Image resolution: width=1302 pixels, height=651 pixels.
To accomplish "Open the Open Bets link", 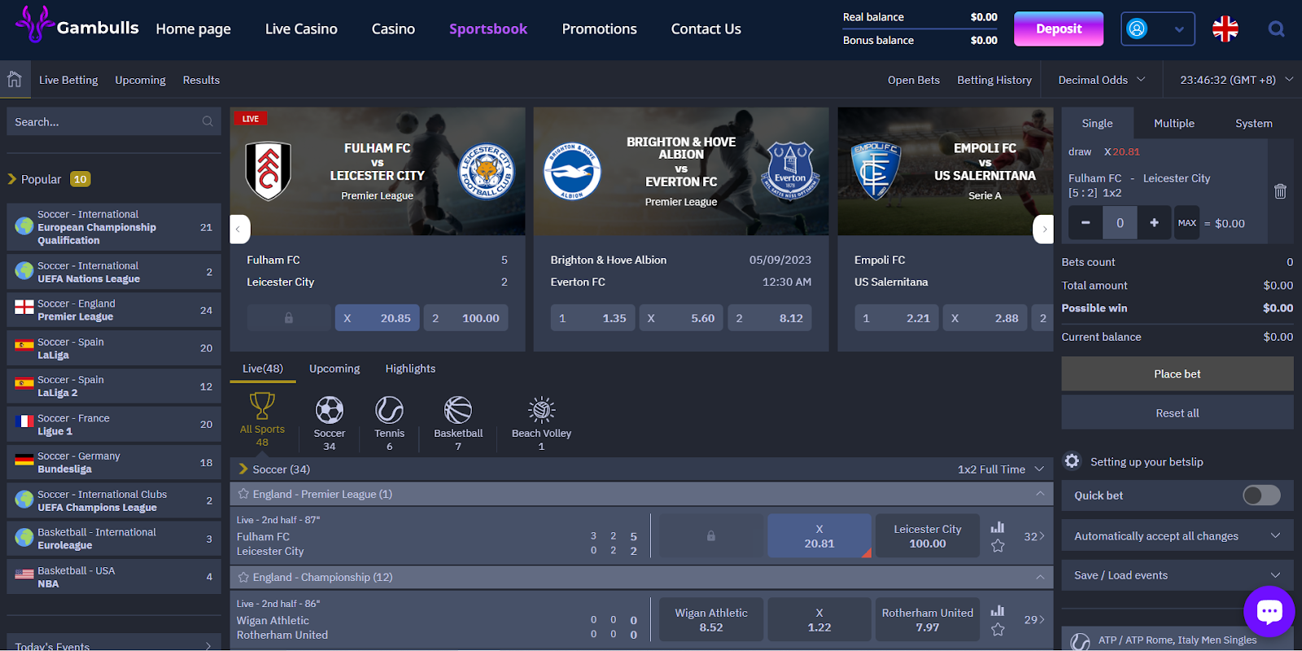I will 914,80.
